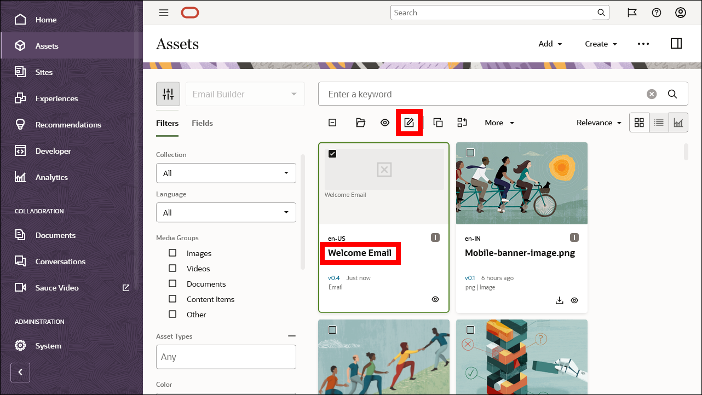Open the Create dropdown
Viewport: 702px width, 395px height.
point(601,44)
